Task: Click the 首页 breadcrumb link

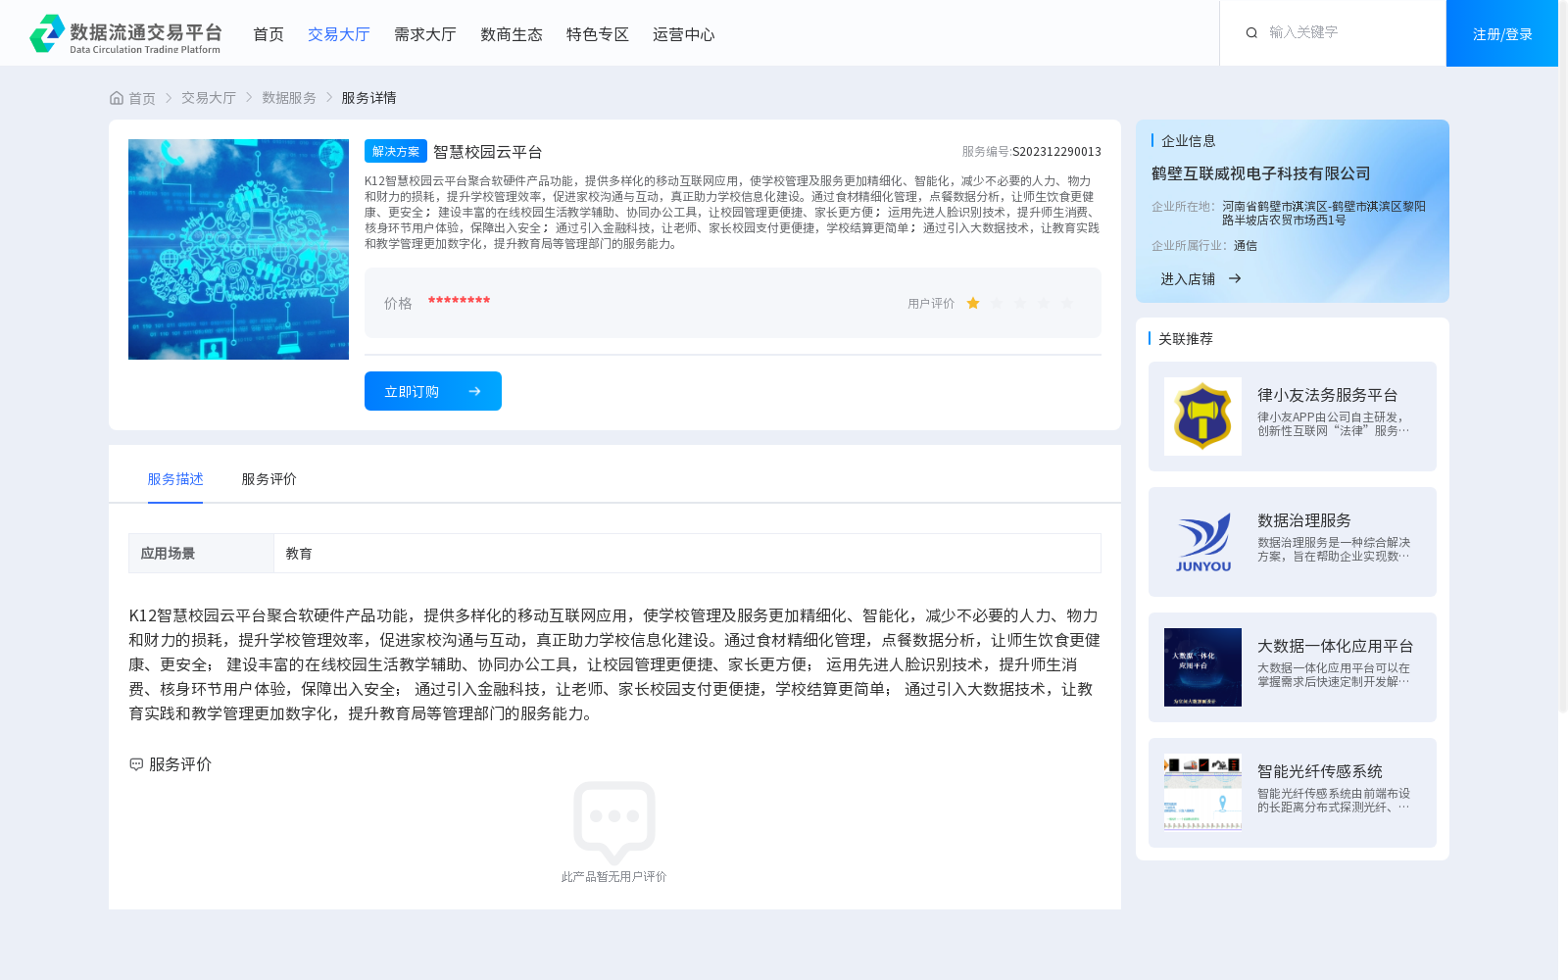Action: (142, 98)
